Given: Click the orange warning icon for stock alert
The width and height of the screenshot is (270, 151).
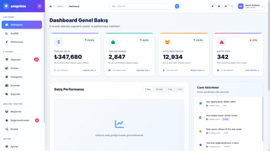Looking at the screenshot, I should [201, 131].
